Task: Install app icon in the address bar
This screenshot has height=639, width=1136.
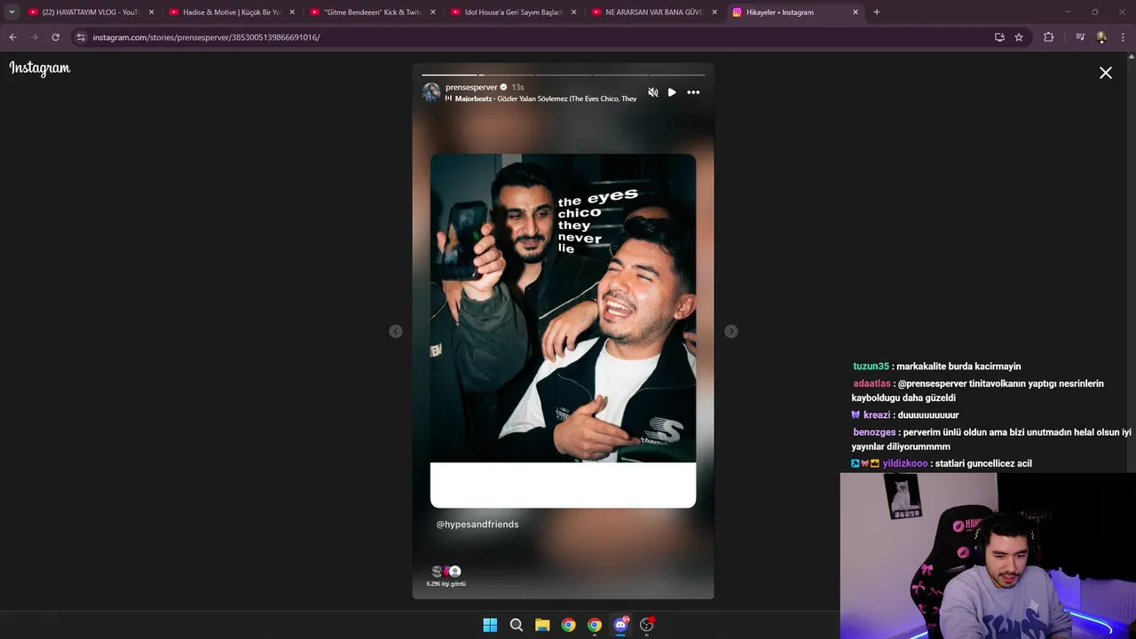Action: pos(999,37)
